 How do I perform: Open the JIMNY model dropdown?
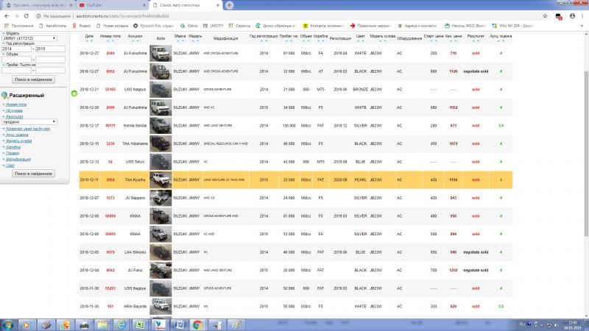[29, 38]
